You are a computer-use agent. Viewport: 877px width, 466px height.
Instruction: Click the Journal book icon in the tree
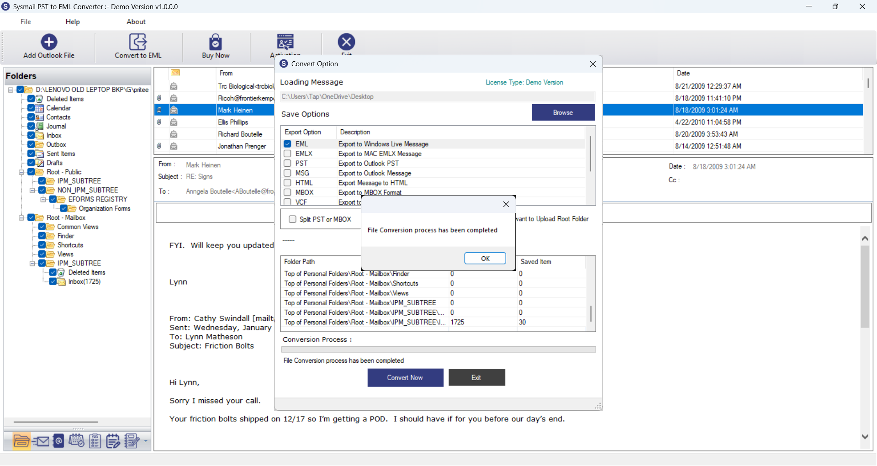[x=40, y=126]
